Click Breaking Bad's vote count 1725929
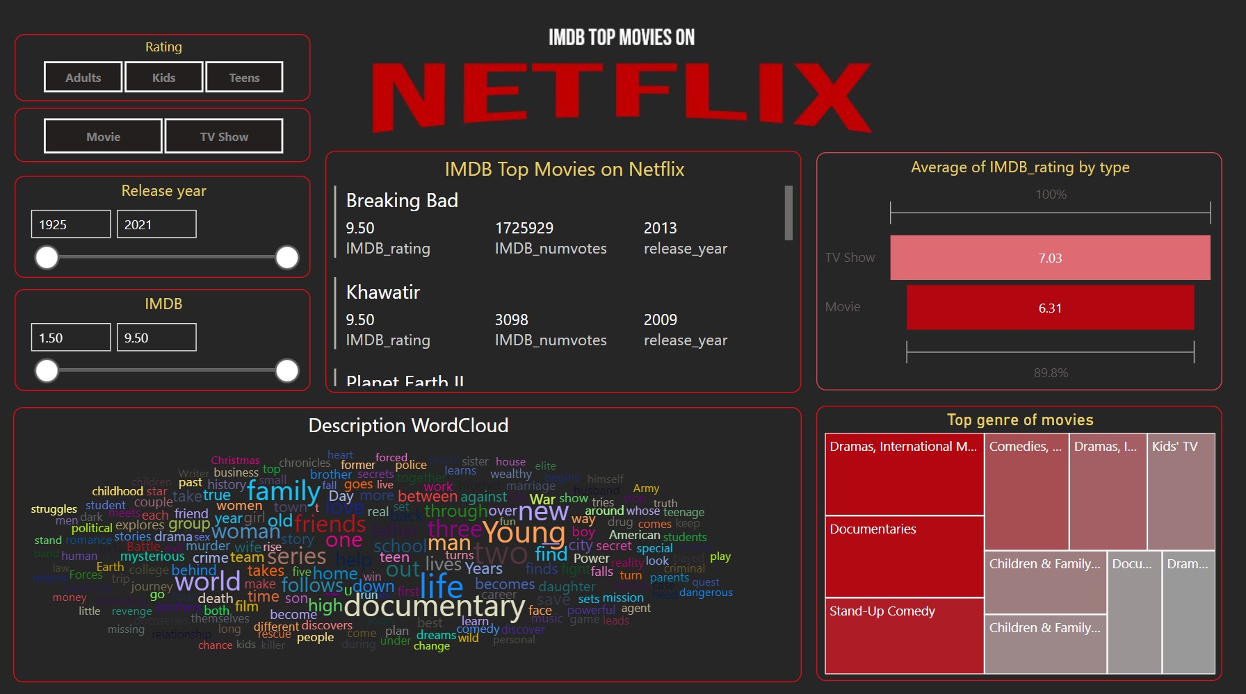Image resolution: width=1246 pixels, height=694 pixels. (x=524, y=228)
